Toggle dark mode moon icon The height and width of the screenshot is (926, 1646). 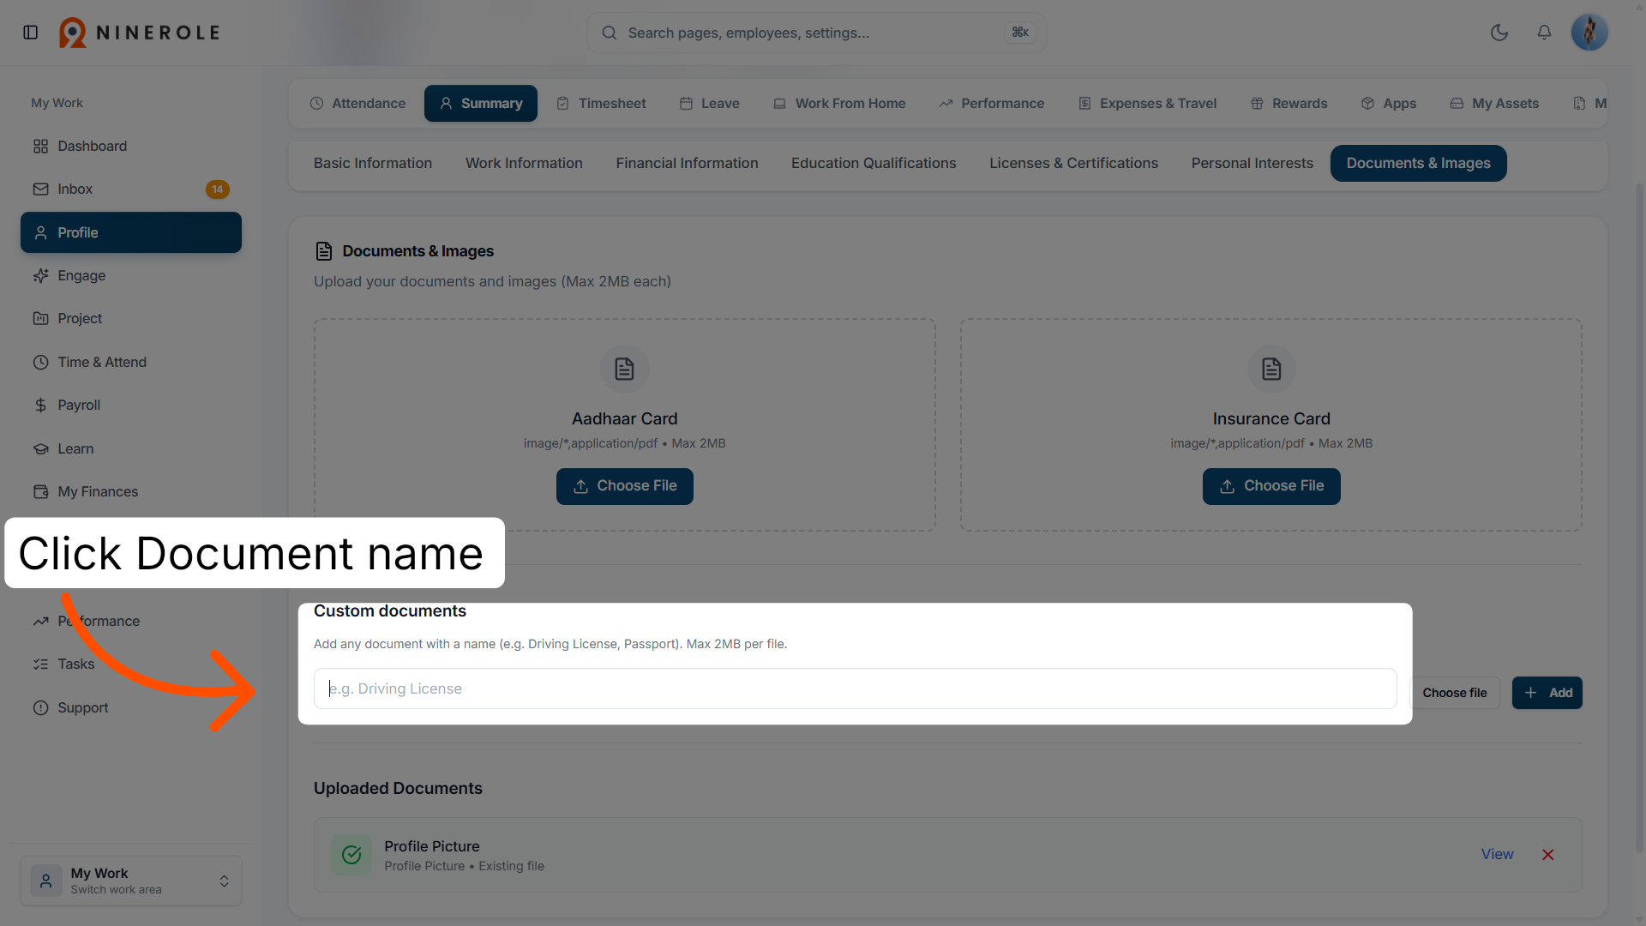[1499, 33]
